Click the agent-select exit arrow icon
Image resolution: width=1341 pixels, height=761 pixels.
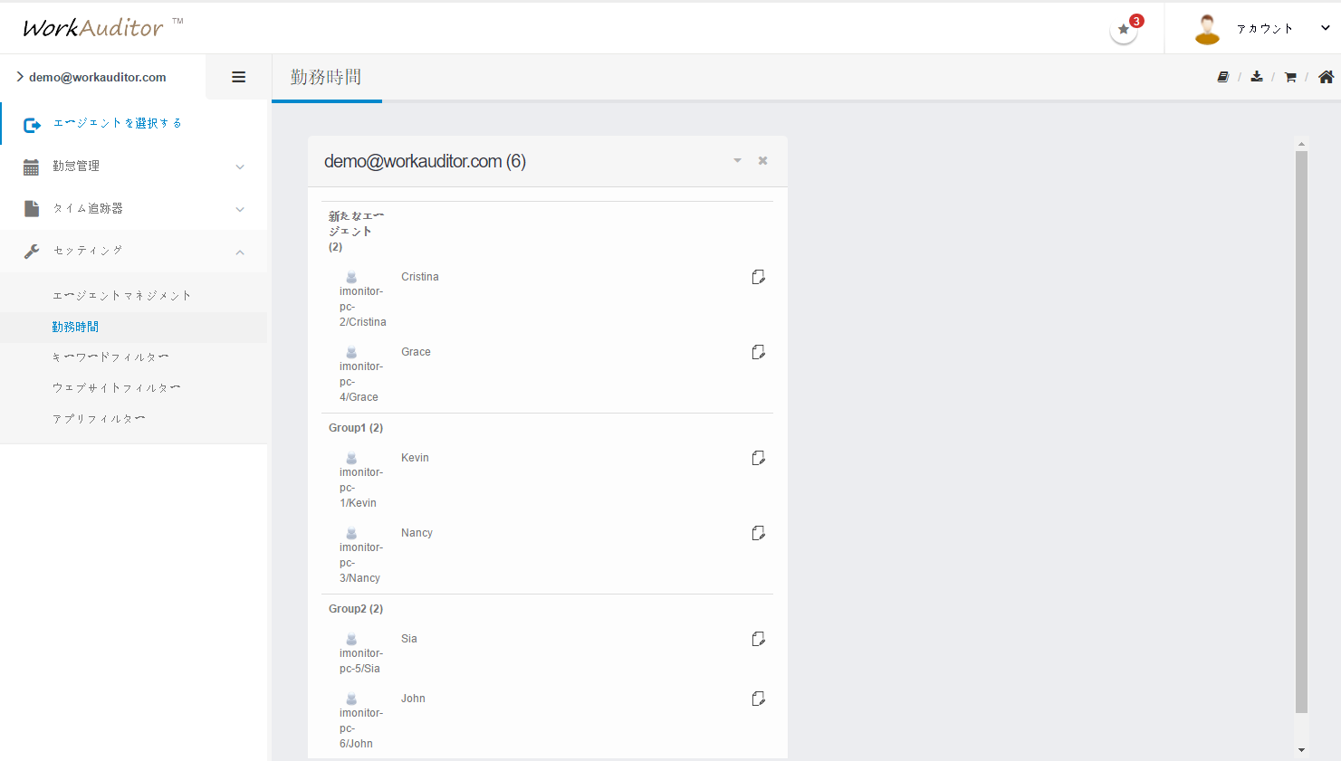[32, 125]
